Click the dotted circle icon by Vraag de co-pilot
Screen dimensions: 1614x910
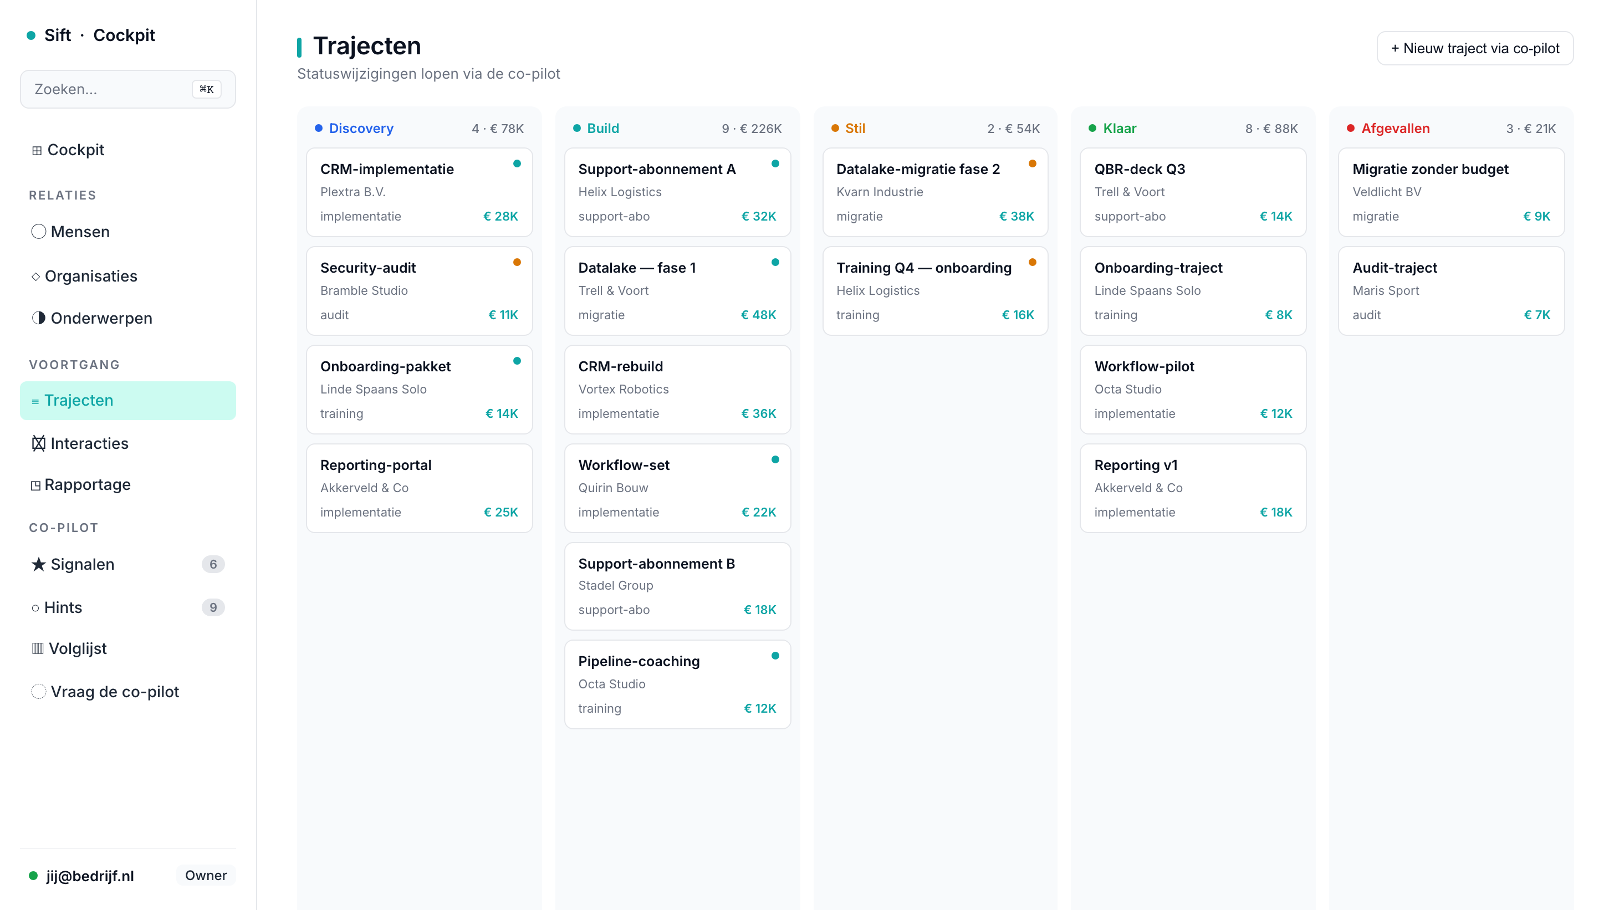point(38,692)
